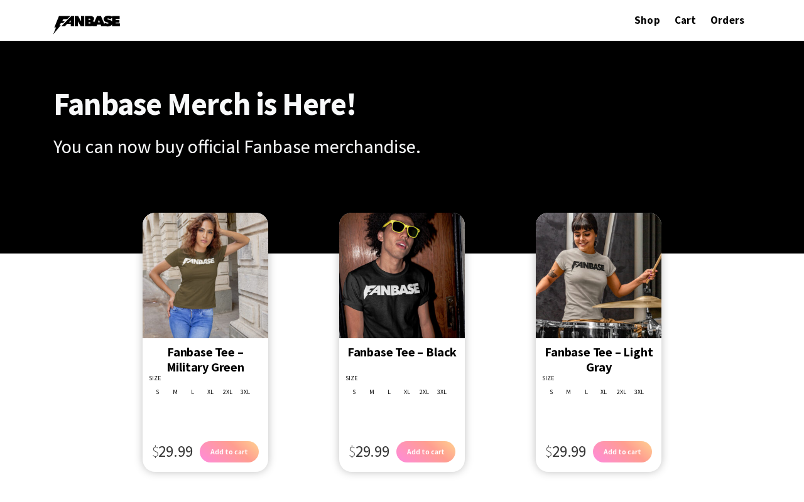Open the Military Green tee photo
Image resolution: width=804 pixels, height=502 pixels.
(x=205, y=275)
